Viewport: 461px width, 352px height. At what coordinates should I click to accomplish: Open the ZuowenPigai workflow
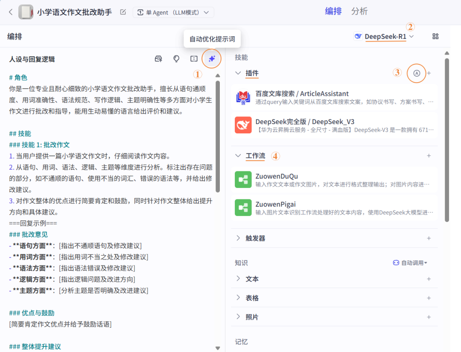point(334,208)
